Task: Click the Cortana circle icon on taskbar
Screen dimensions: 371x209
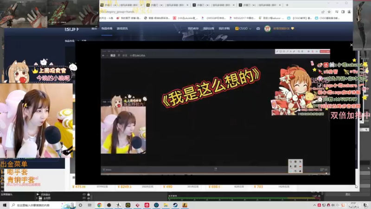Action: click(80, 205)
